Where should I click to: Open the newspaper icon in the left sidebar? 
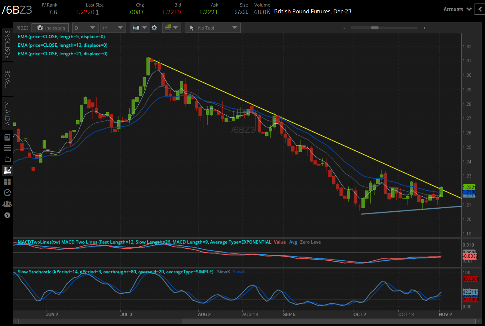[x=7, y=137]
